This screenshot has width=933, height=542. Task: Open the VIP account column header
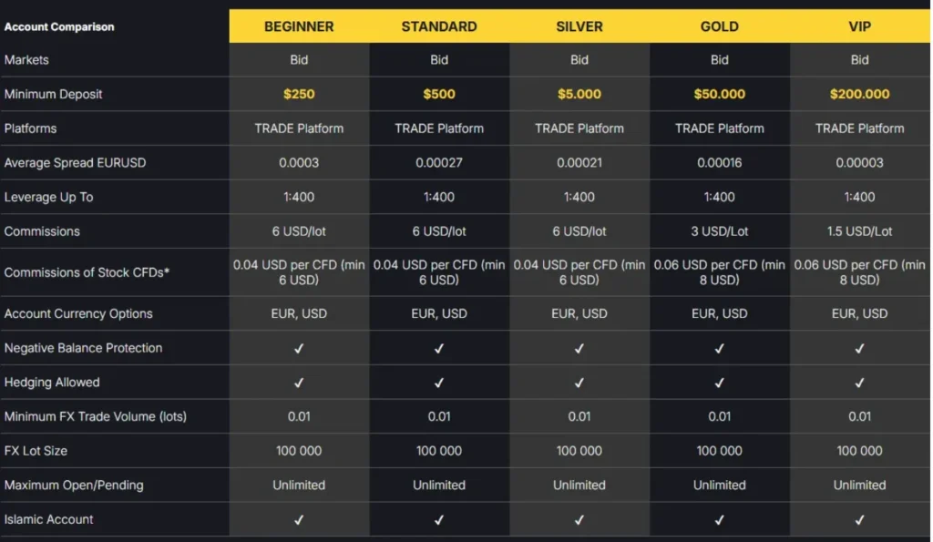click(860, 26)
